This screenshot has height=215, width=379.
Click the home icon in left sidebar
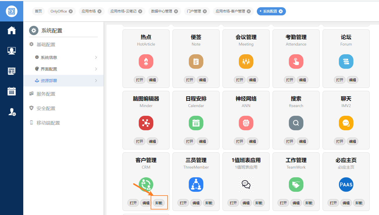click(11, 30)
